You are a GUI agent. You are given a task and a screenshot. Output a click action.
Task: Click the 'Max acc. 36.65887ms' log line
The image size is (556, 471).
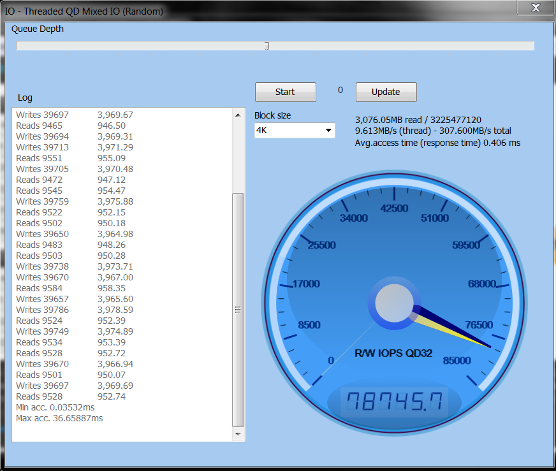(x=59, y=418)
